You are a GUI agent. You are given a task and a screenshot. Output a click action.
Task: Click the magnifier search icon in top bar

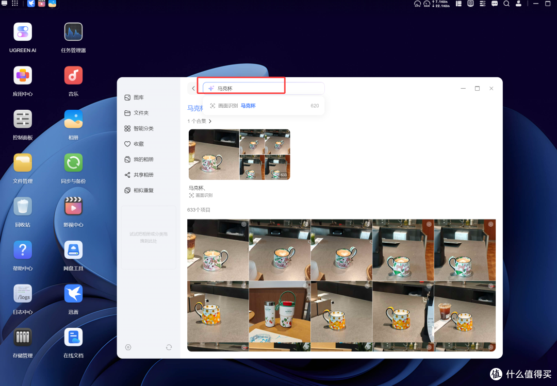click(x=506, y=4)
